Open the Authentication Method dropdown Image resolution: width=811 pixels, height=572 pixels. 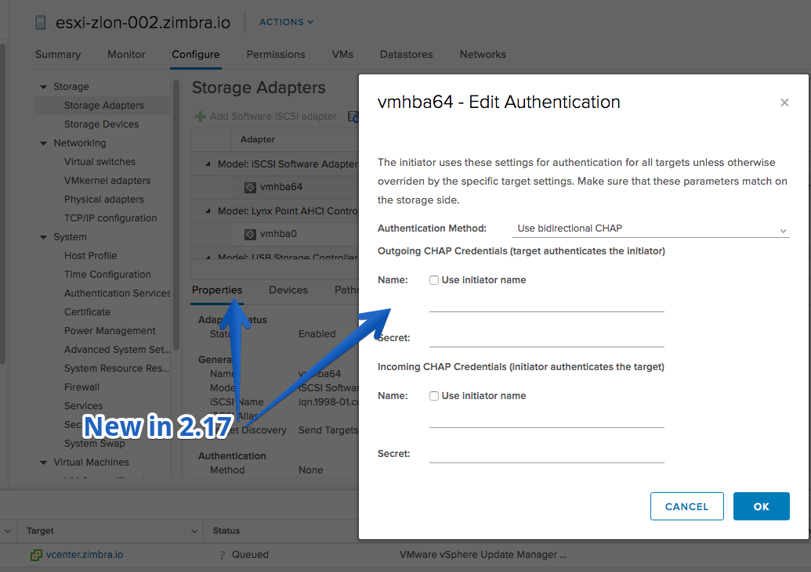tap(650, 228)
